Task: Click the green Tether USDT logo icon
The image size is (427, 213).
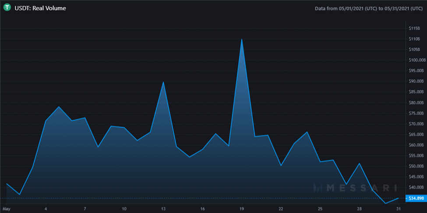Action: coord(7,8)
